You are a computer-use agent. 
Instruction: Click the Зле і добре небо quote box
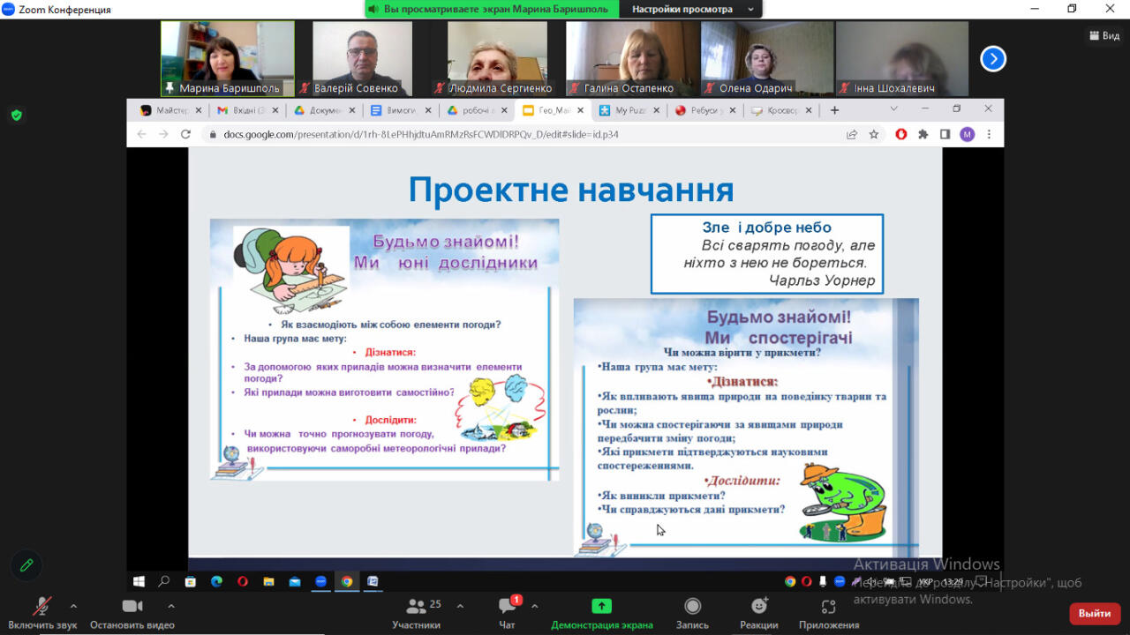tap(766, 254)
